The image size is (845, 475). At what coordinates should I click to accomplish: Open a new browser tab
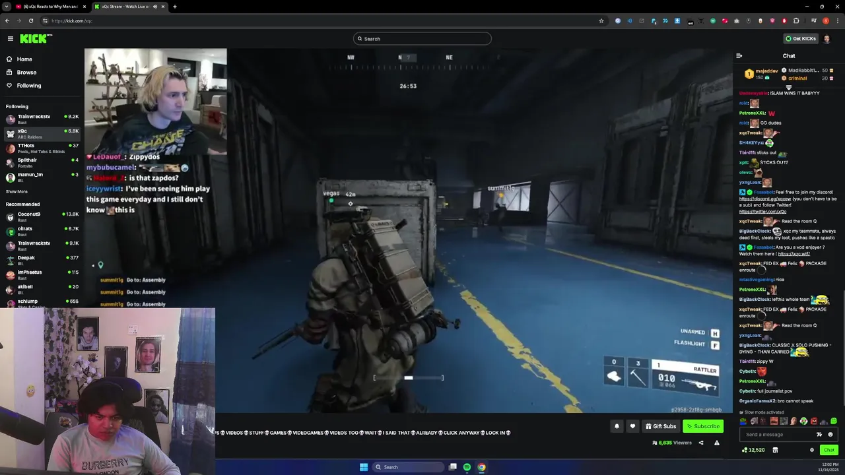coord(175,7)
